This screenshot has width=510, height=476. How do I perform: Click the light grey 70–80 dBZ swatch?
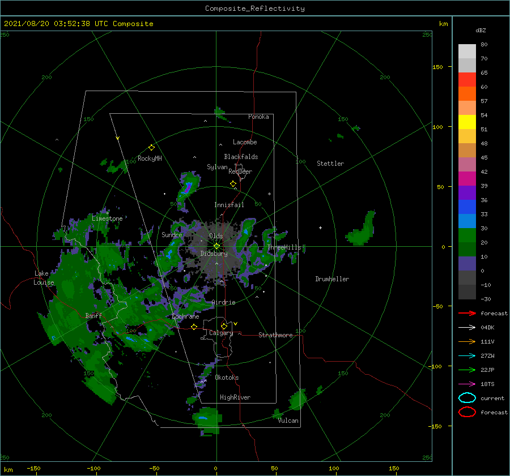467,52
